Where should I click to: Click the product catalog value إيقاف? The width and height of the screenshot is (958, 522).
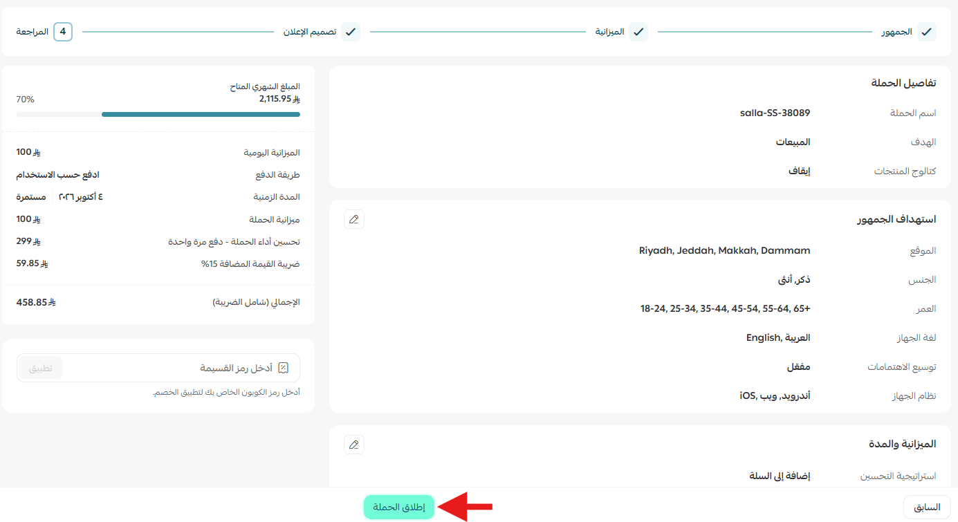(800, 171)
